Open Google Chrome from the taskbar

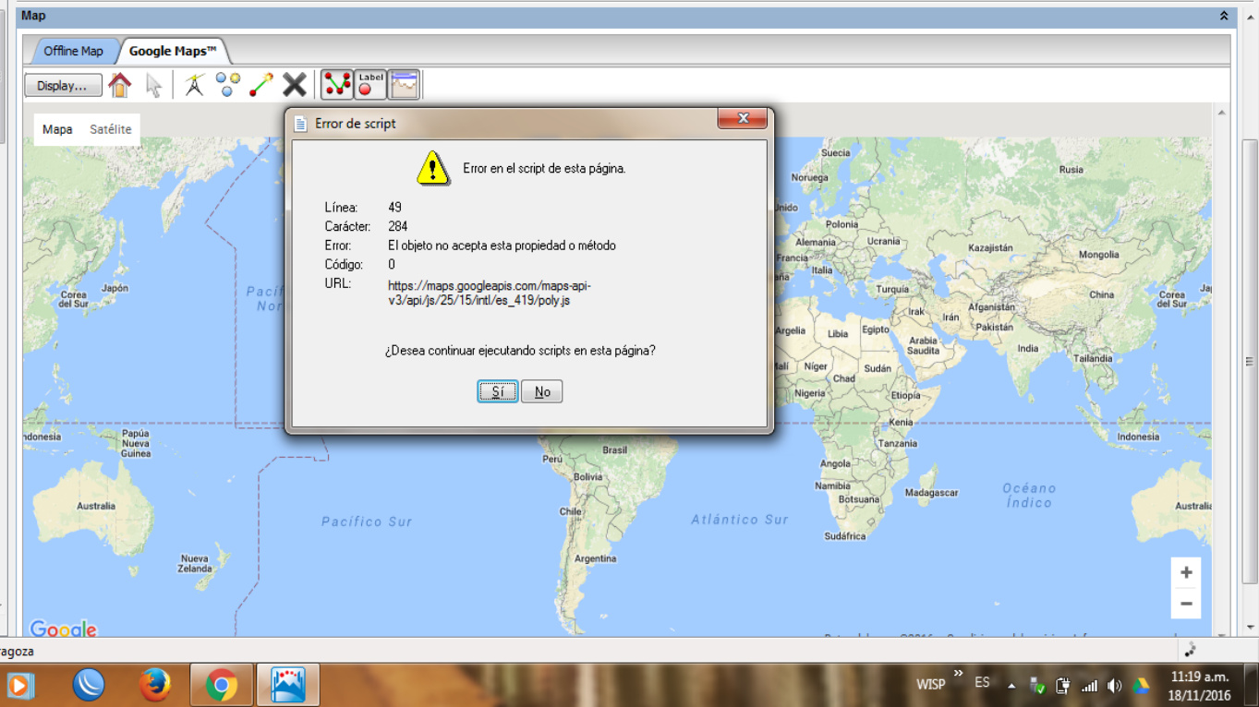(x=221, y=685)
